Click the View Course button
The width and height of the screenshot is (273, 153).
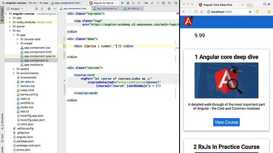pos(227,122)
